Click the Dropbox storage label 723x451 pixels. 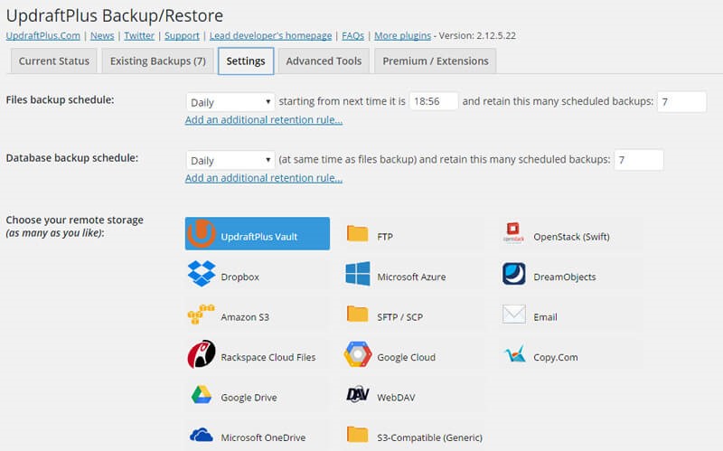tap(239, 277)
